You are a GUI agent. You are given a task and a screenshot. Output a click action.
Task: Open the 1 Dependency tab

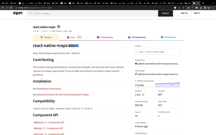point(105,37)
